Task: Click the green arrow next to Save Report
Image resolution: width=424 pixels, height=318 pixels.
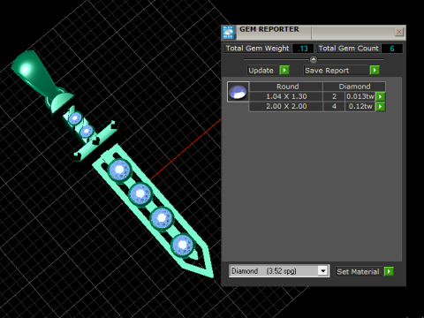Action: pyautogui.click(x=375, y=71)
